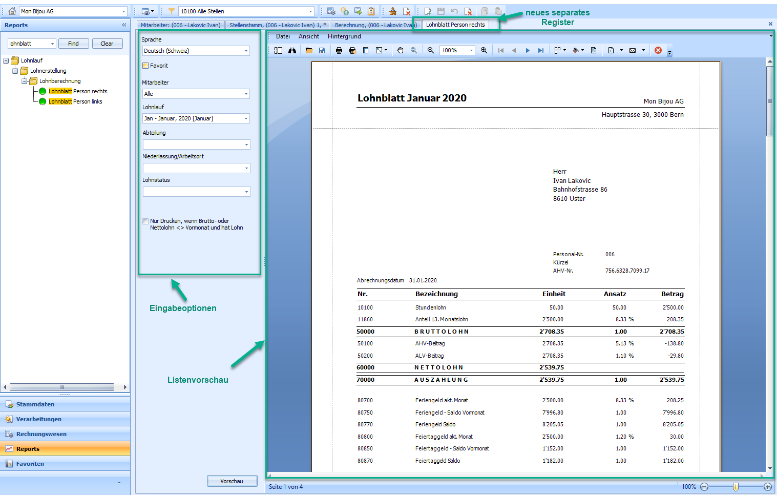This screenshot has height=495, width=777.
Task: Enable the Favorit checkbox
Action: [x=146, y=66]
